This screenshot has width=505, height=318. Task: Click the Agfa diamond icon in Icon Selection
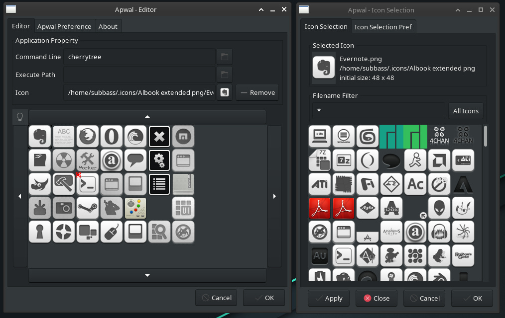pyautogui.click(x=368, y=208)
